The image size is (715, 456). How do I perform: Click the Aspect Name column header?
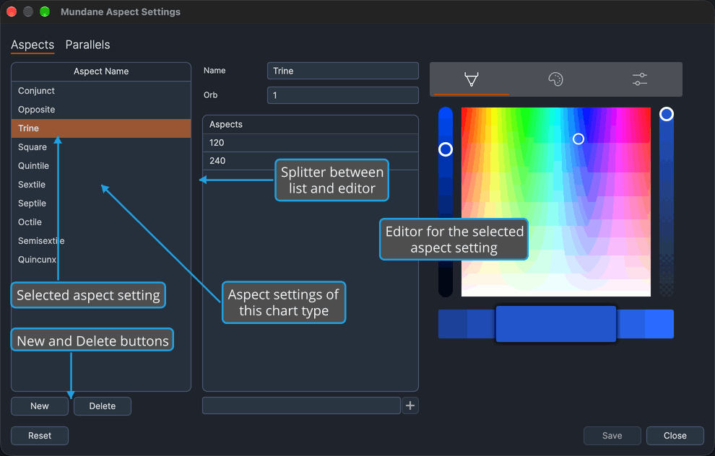point(101,71)
